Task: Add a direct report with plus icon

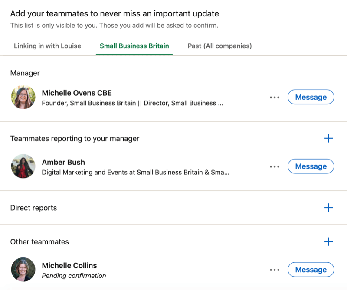Action: [x=328, y=208]
